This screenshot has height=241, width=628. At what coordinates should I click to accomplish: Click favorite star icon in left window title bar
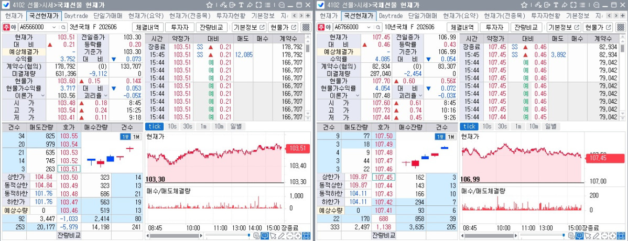[x=210, y=5]
